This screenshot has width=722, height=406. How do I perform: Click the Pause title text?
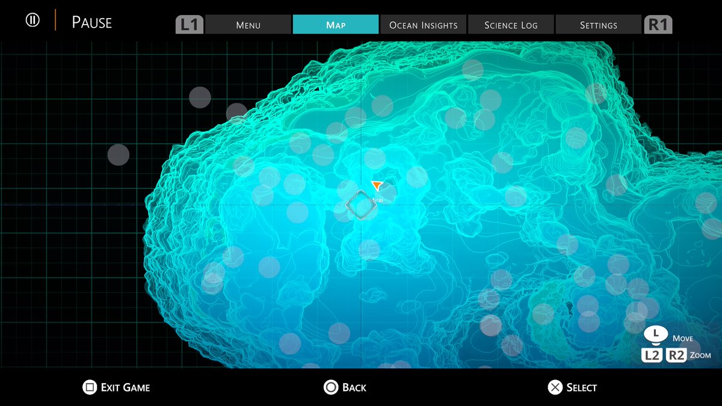[91, 22]
